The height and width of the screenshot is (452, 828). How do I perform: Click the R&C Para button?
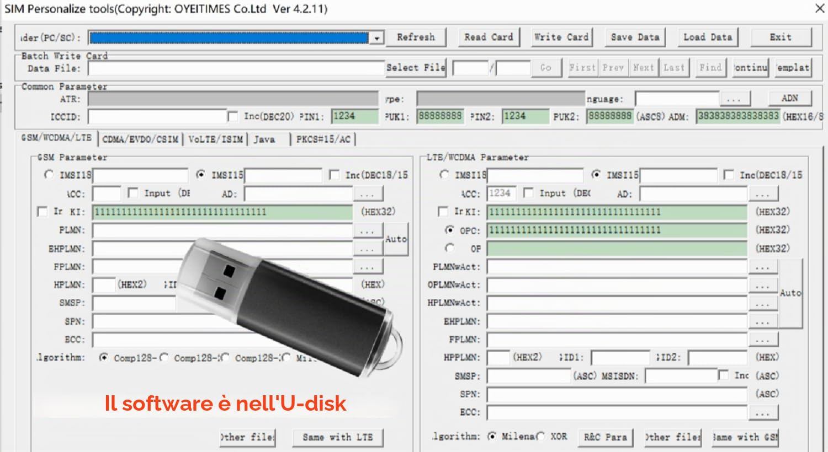605,437
